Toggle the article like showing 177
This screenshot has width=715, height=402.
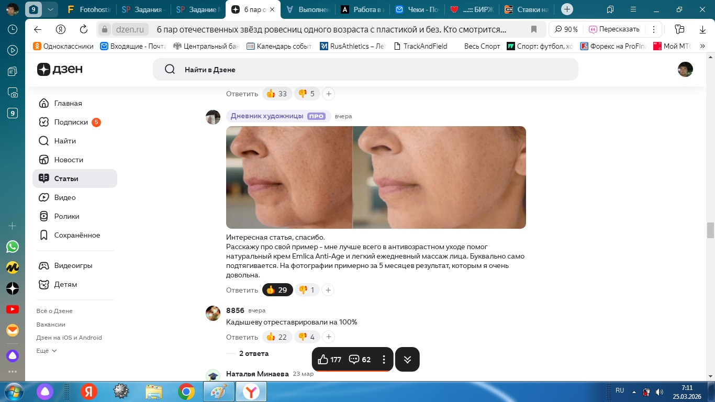coord(329,360)
